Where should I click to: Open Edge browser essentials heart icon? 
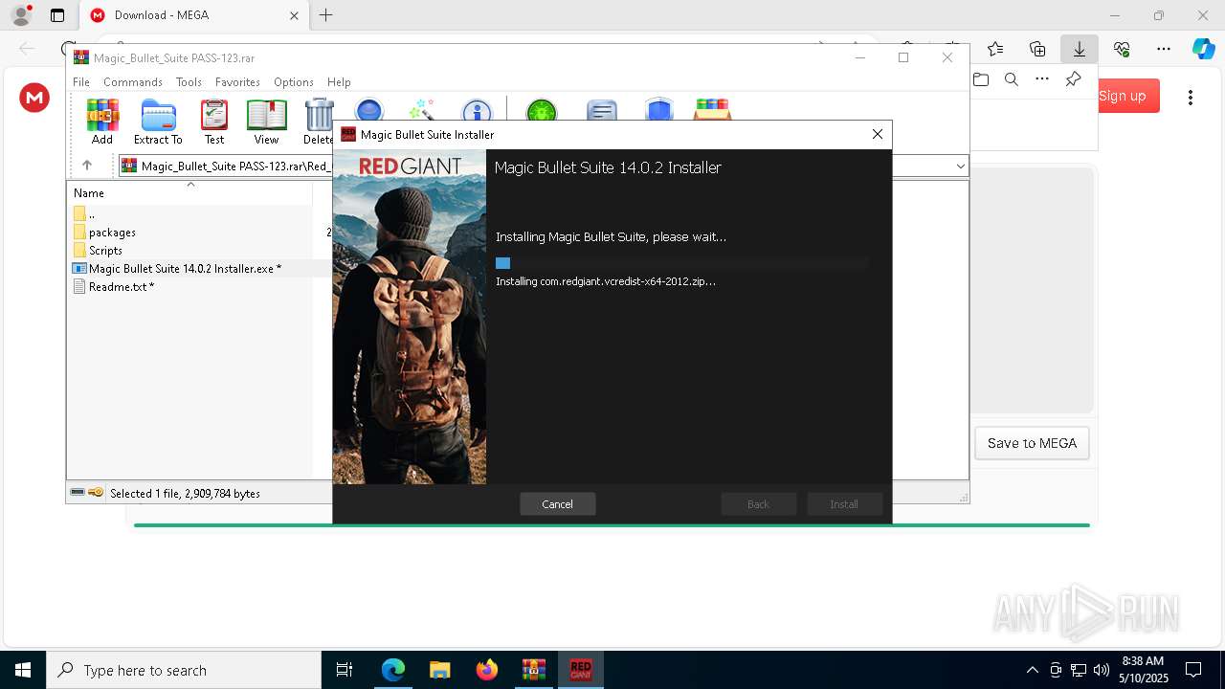[1122, 49]
